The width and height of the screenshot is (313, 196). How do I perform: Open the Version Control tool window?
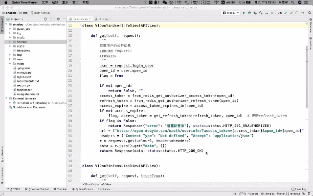[x=37, y=189]
